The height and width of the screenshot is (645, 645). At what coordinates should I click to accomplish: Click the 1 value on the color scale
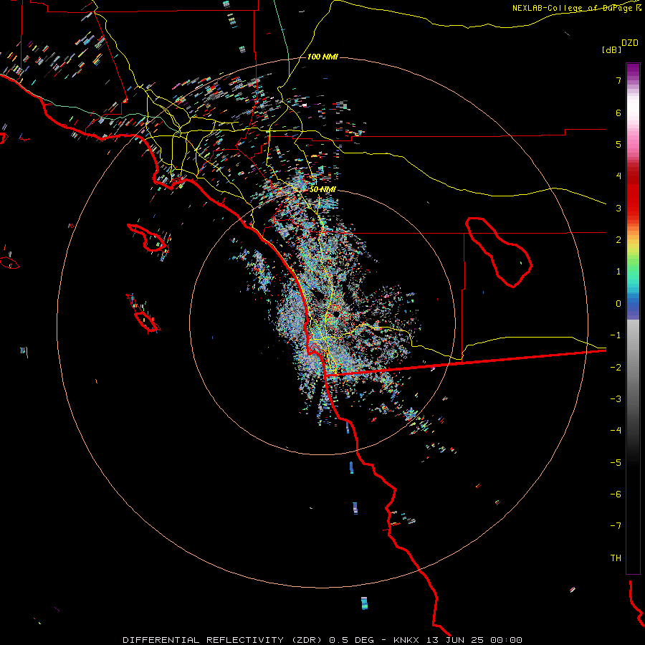[x=618, y=272]
